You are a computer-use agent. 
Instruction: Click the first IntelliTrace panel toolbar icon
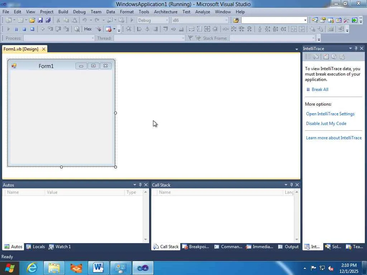point(308,57)
